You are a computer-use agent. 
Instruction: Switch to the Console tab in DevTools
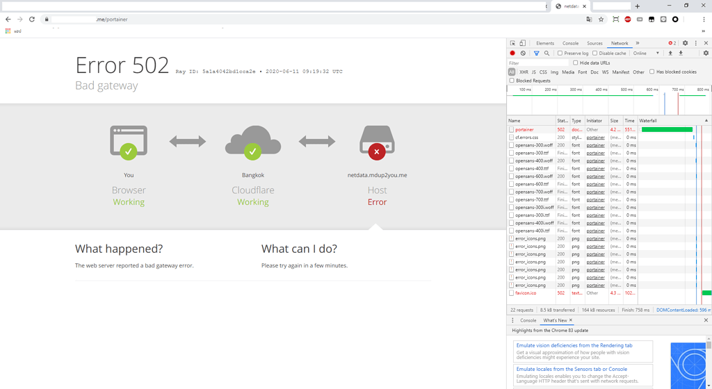coord(570,43)
